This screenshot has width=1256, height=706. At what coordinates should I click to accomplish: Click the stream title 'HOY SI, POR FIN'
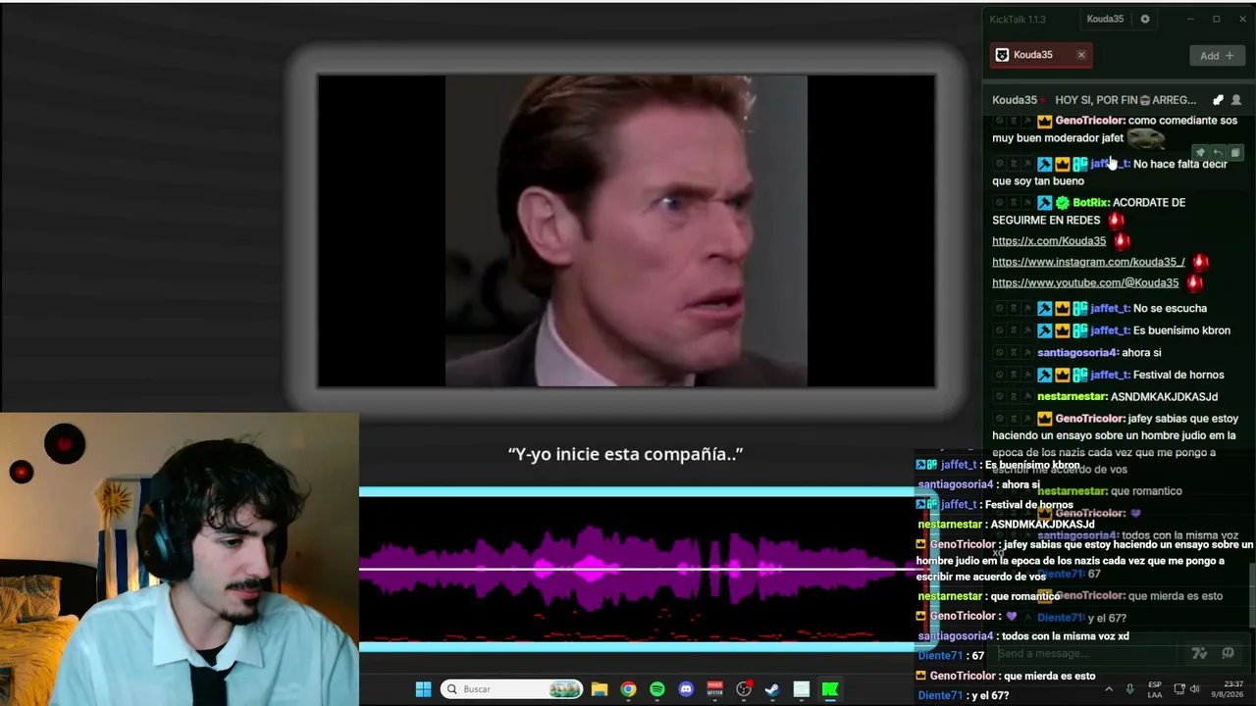click(1125, 100)
